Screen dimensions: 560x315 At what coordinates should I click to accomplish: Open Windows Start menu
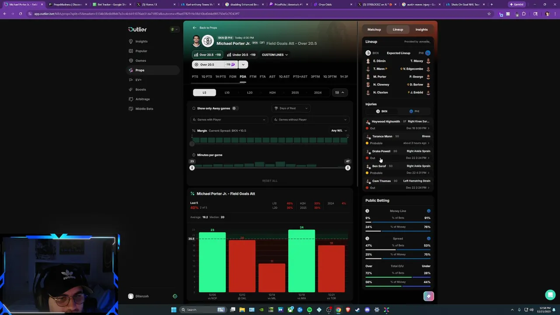coord(174,310)
